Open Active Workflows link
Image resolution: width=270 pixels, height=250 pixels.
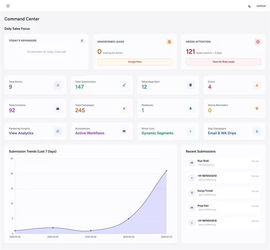click(x=90, y=133)
